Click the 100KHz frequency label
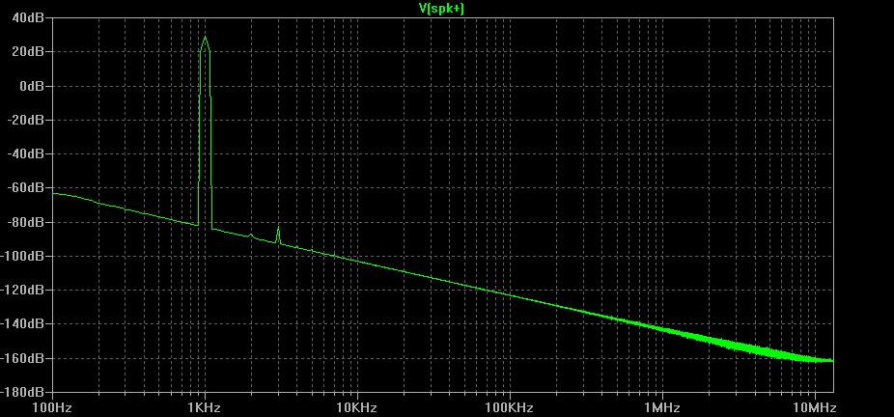Viewport: 894px width, 417px height. (x=509, y=408)
